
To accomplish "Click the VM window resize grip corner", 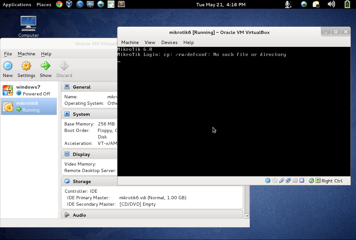I will coord(348,183).
